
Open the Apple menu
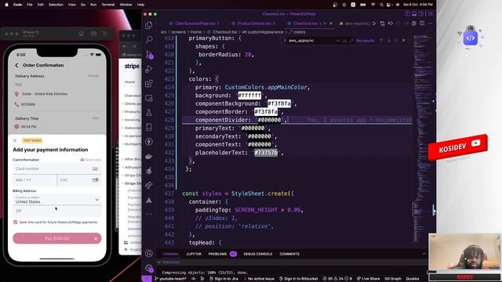click(x=6, y=5)
